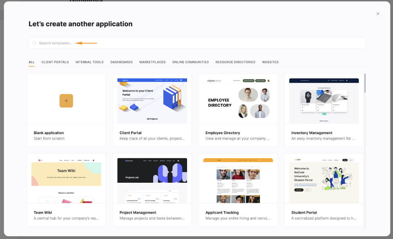The height and width of the screenshot is (239, 393).
Task: Click the search magnifier icon
Action: [x=34, y=43]
